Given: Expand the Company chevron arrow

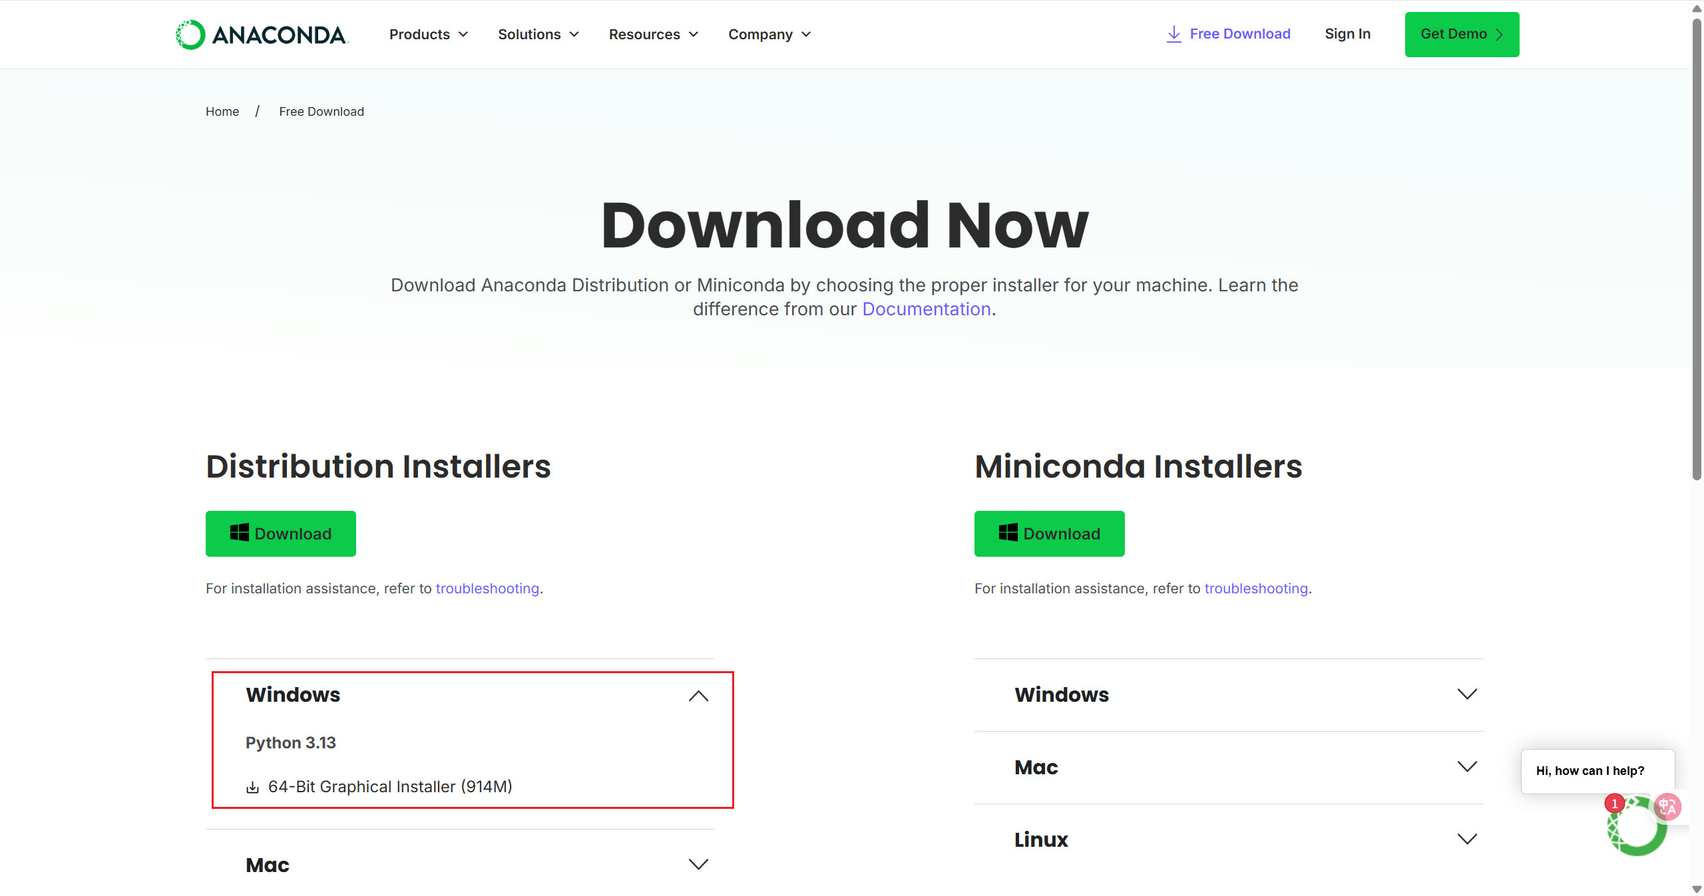Looking at the screenshot, I should coord(806,35).
